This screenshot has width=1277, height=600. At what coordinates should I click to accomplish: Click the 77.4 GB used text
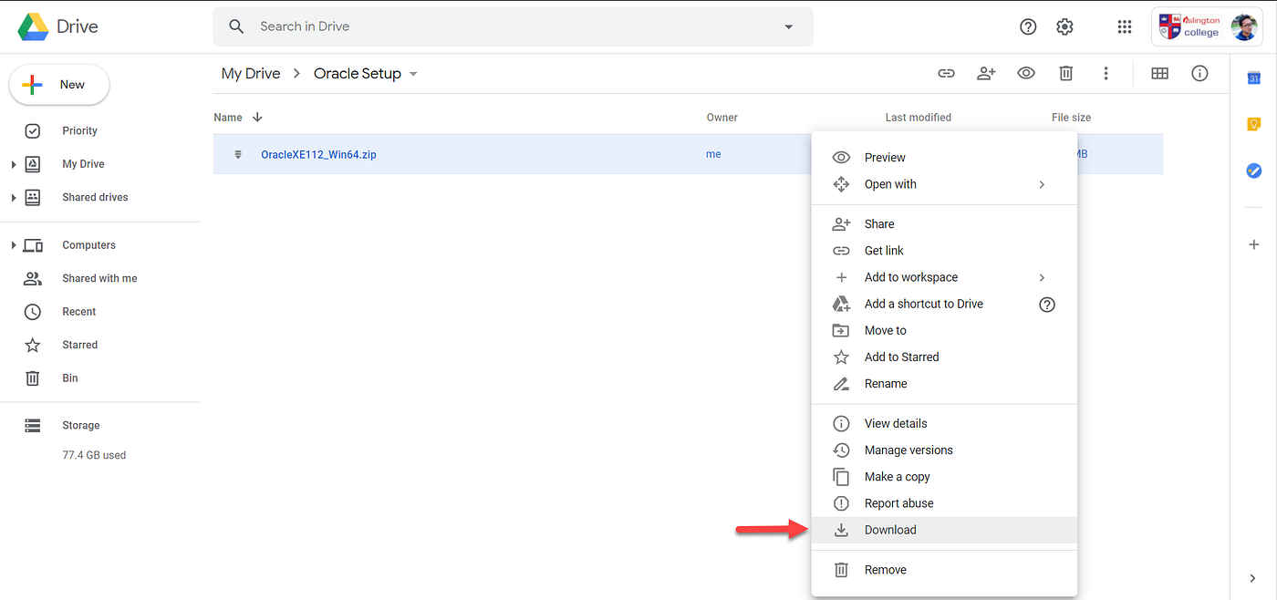point(94,455)
